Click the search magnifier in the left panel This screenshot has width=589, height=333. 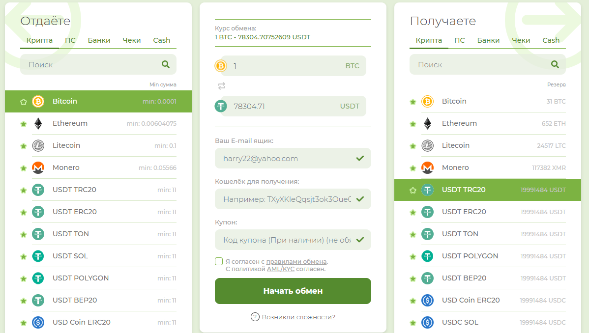pos(166,64)
